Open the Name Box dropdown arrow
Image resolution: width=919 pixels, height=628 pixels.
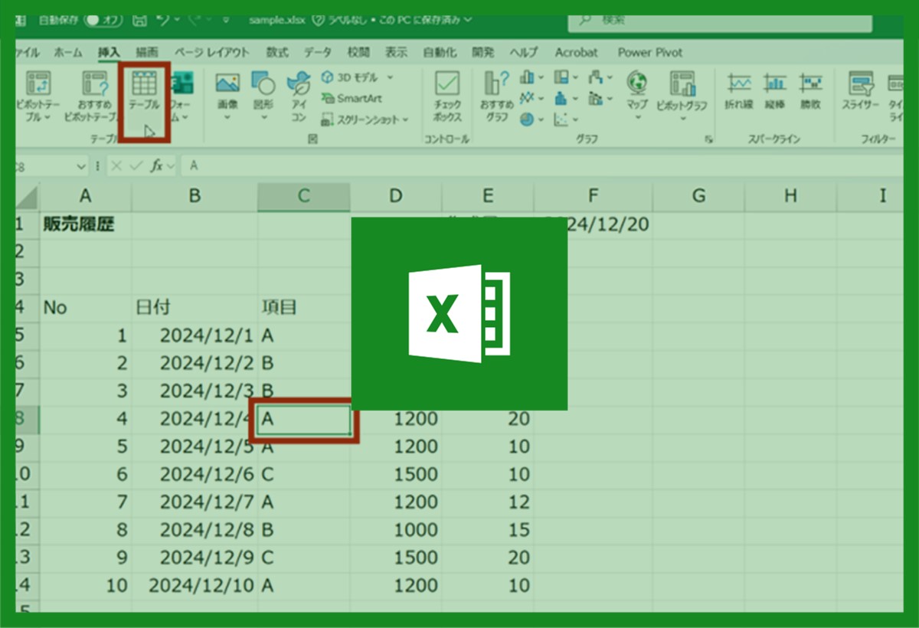point(82,166)
